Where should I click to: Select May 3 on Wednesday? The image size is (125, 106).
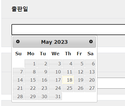(x=55, y=63)
